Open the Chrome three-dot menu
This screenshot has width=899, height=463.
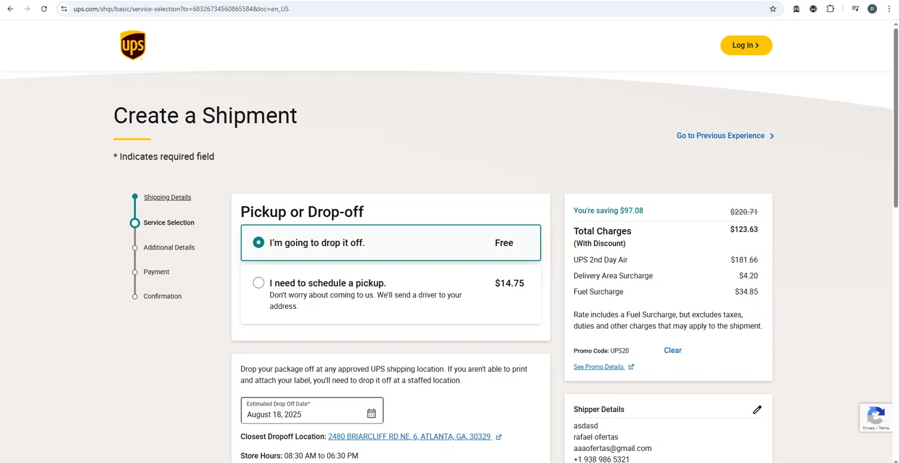(889, 9)
